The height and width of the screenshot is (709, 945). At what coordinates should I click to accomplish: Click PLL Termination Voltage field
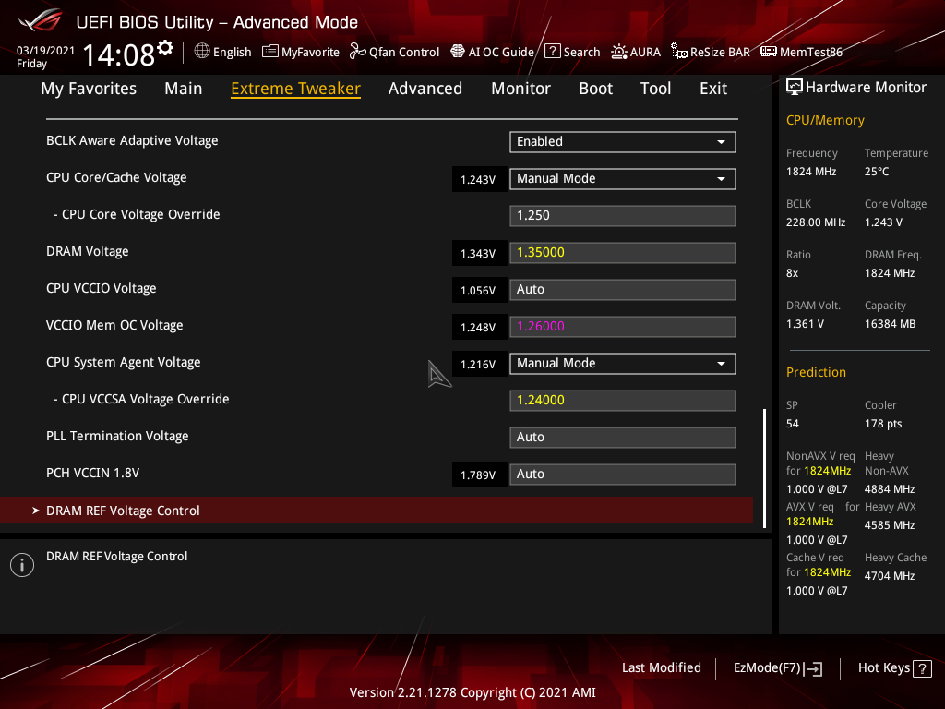pos(623,437)
